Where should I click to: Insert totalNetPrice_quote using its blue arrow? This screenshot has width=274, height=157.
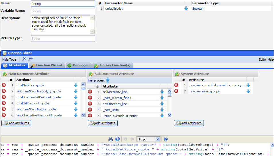click(x=76, y=85)
